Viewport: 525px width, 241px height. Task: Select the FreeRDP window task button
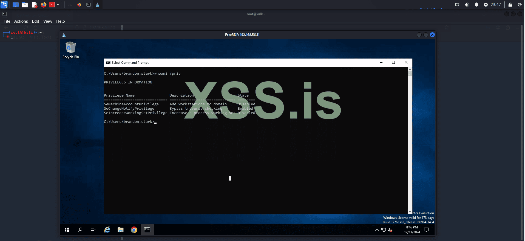click(98, 5)
